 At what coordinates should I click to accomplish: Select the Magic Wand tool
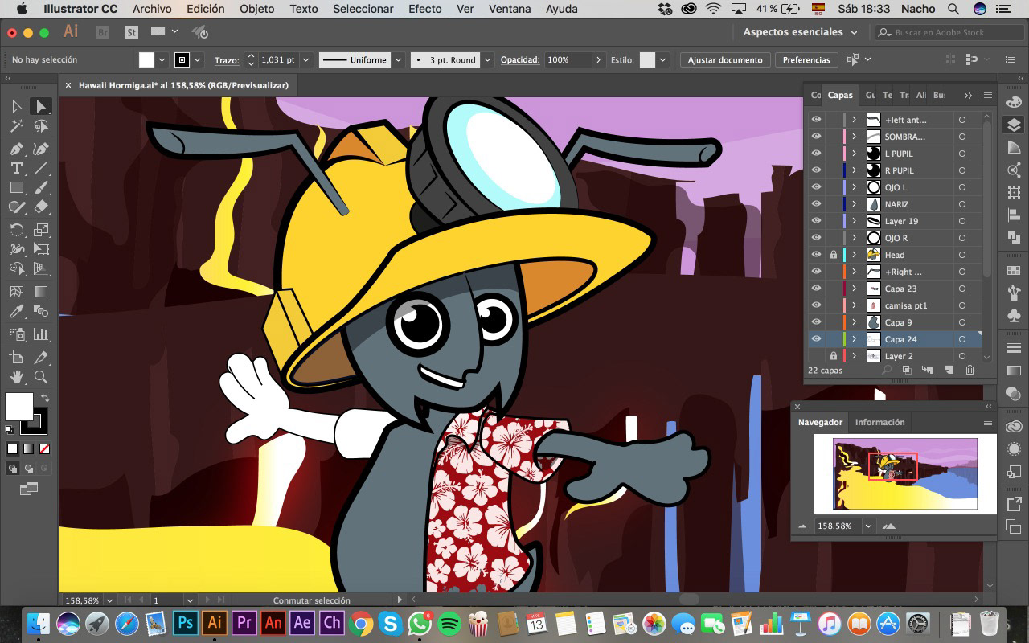pyautogui.click(x=16, y=126)
